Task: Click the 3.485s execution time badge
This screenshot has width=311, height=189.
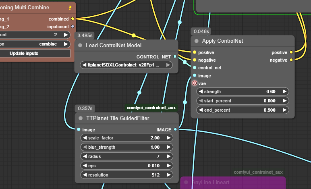Action: click(85, 35)
